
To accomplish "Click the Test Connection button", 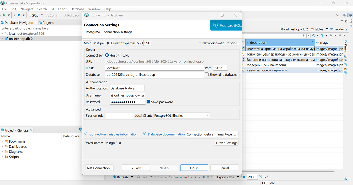I will [100, 168].
